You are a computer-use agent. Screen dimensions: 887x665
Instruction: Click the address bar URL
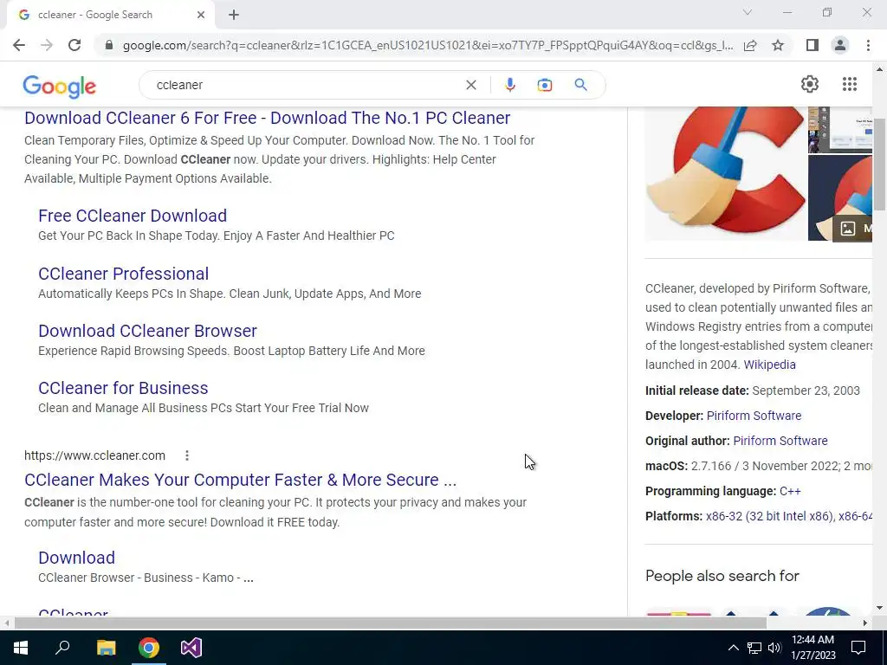tap(428, 45)
